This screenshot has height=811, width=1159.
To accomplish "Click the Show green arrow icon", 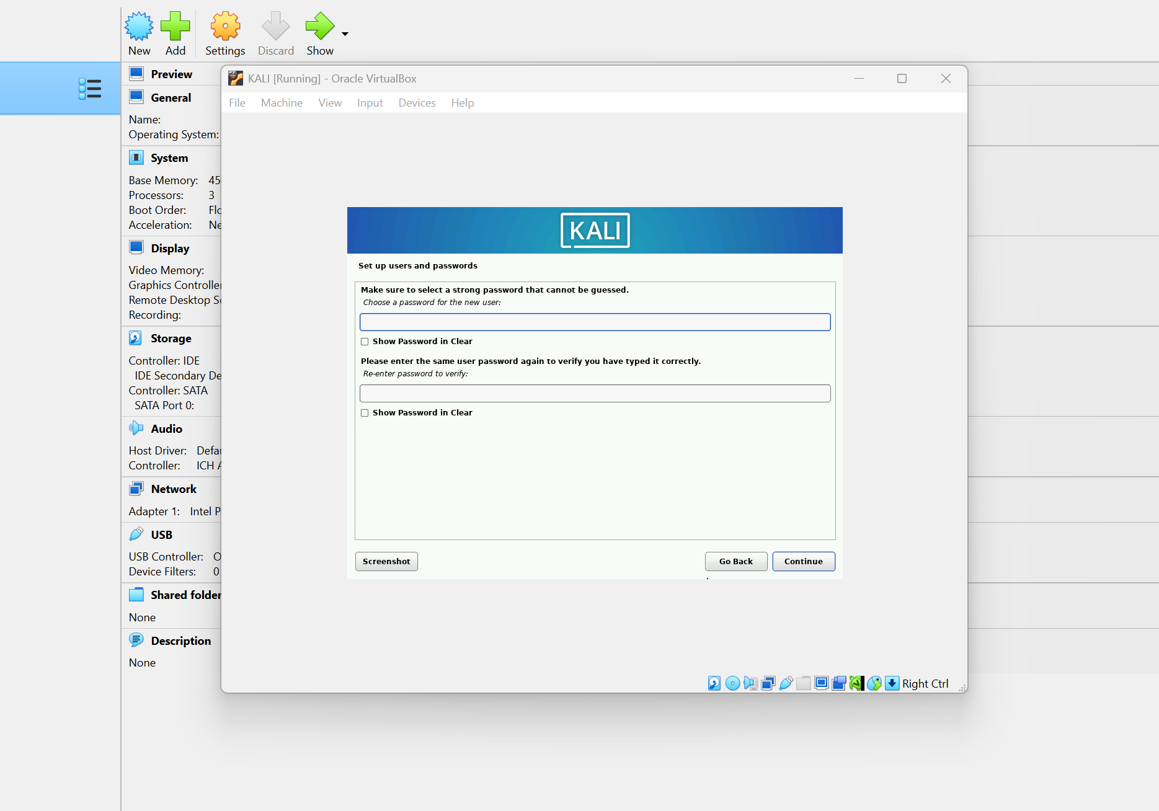I will pos(320,26).
